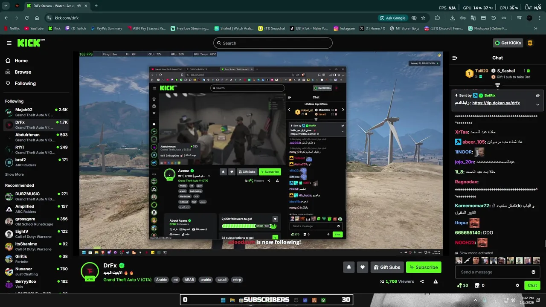The height and width of the screenshot is (307, 546).
Task: Open chat settings gear
Action: pyautogui.click(x=518, y=285)
